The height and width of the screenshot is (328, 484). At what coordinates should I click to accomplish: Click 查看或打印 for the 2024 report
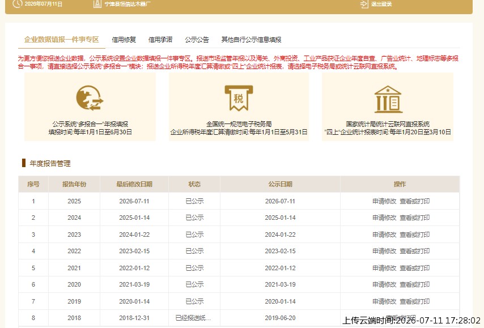(414, 218)
